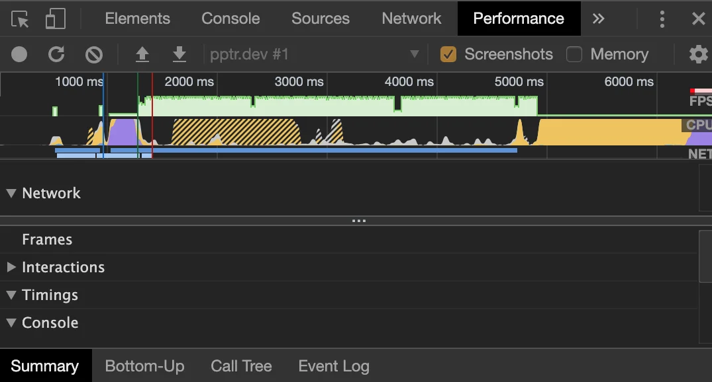Start profiling and reload the page

(x=56, y=54)
